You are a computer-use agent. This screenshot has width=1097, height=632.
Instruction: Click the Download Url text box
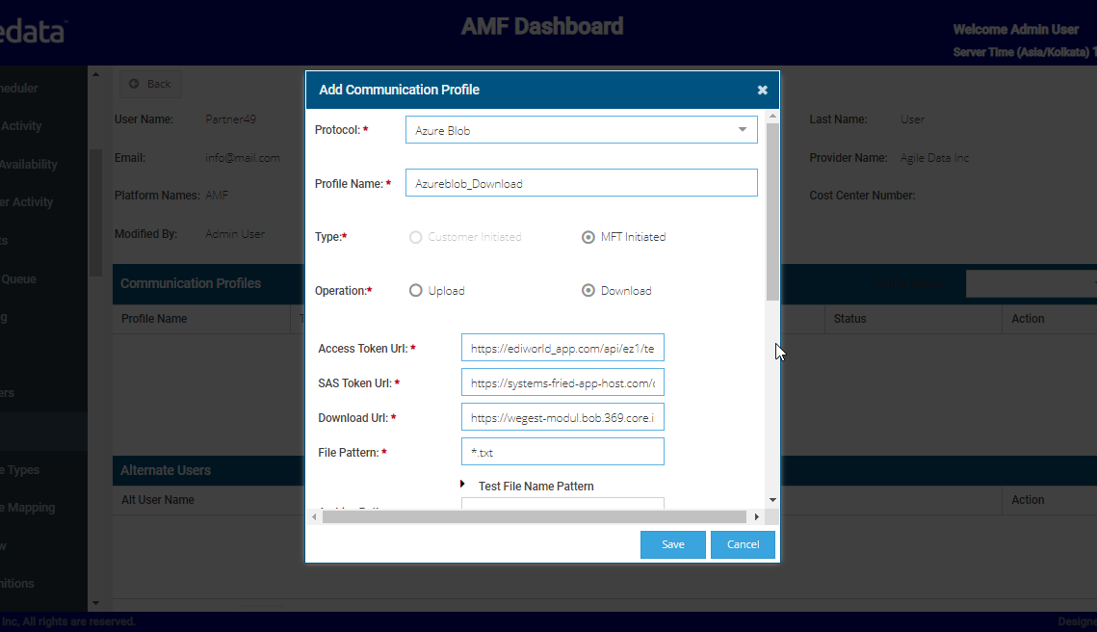pyautogui.click(x=562, y=418)
